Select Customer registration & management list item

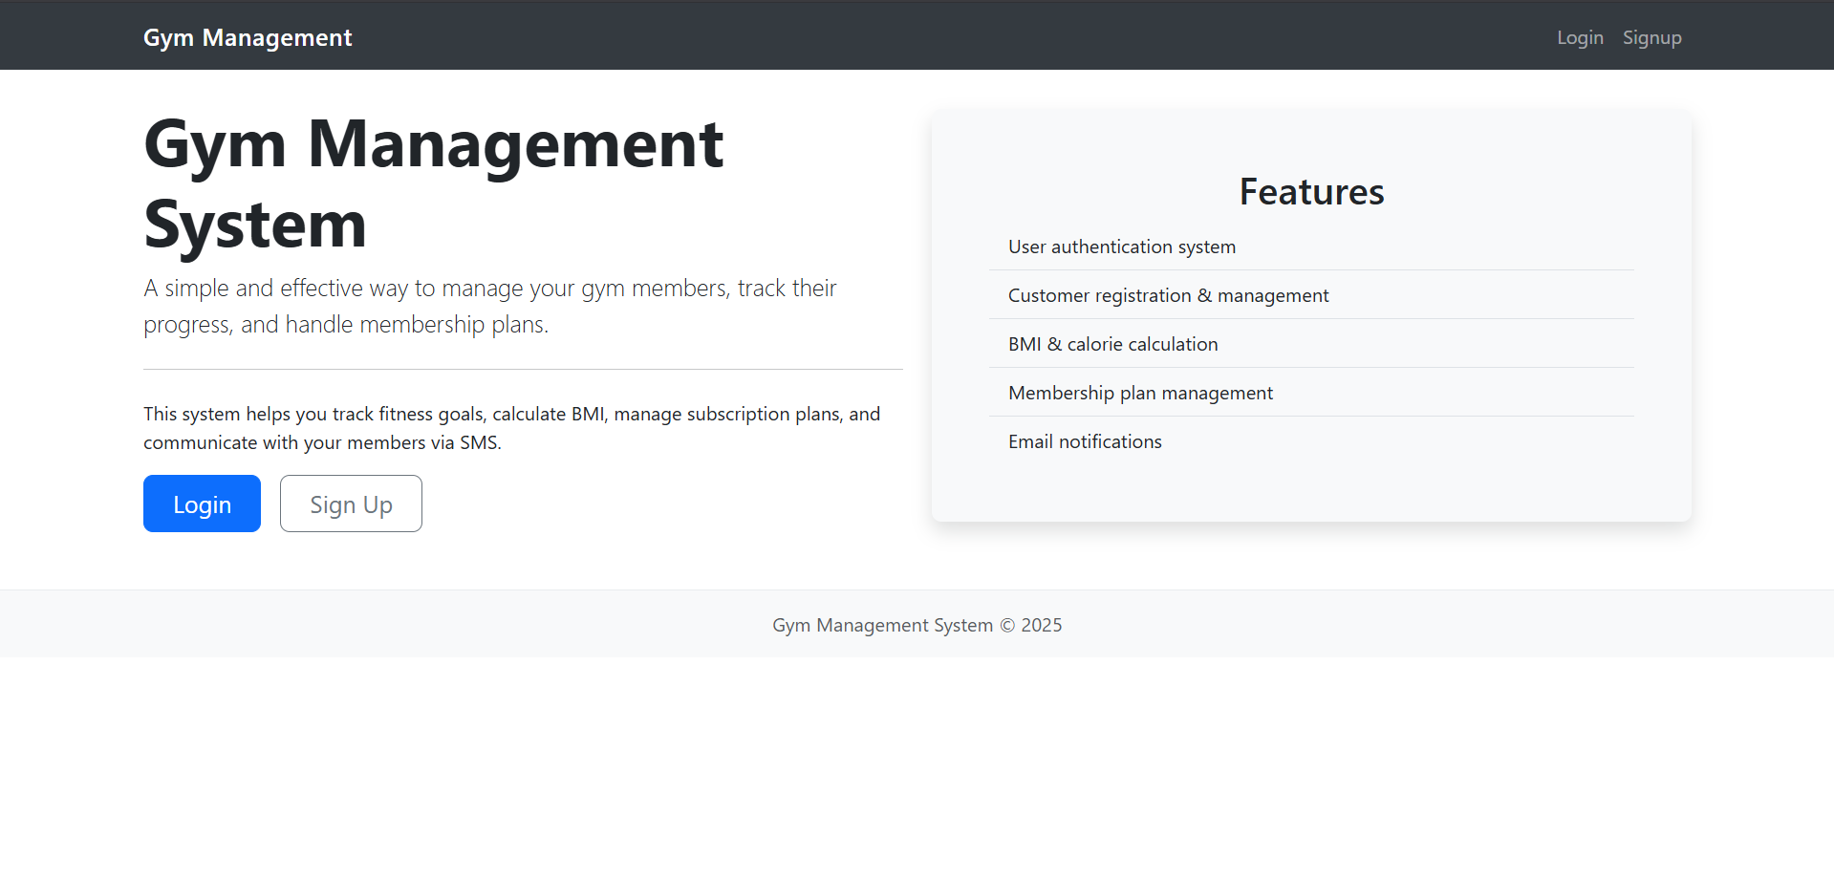coord(1311,295)
